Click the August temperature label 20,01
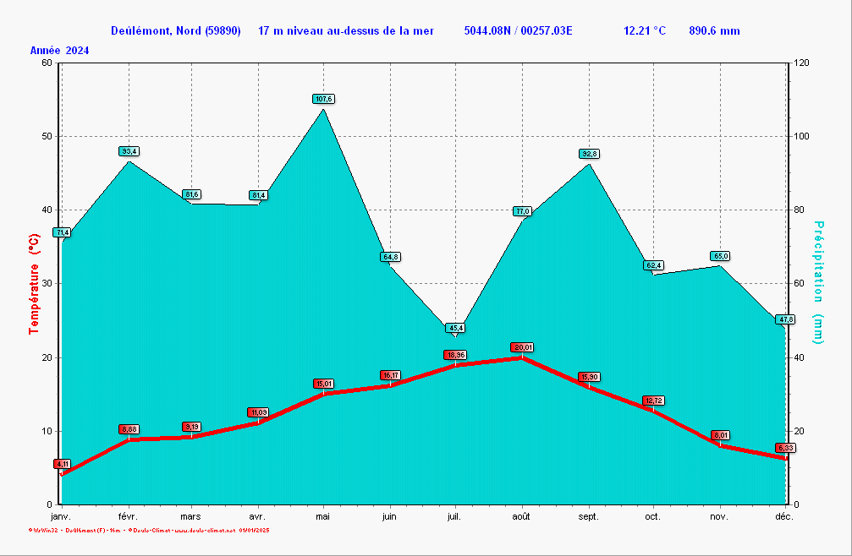Viewport: 852px width, 556px height. pos(522,347)
